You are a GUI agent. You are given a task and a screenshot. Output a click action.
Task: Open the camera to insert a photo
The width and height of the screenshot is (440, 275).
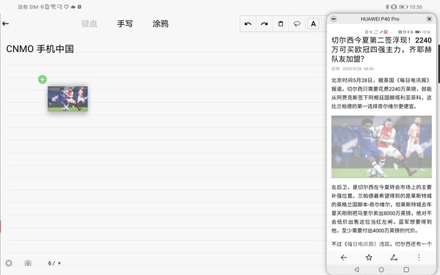pos(28,263)
